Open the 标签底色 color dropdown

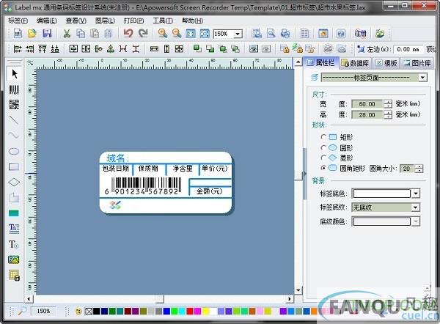pyautogui.click(x=416, y=194)
